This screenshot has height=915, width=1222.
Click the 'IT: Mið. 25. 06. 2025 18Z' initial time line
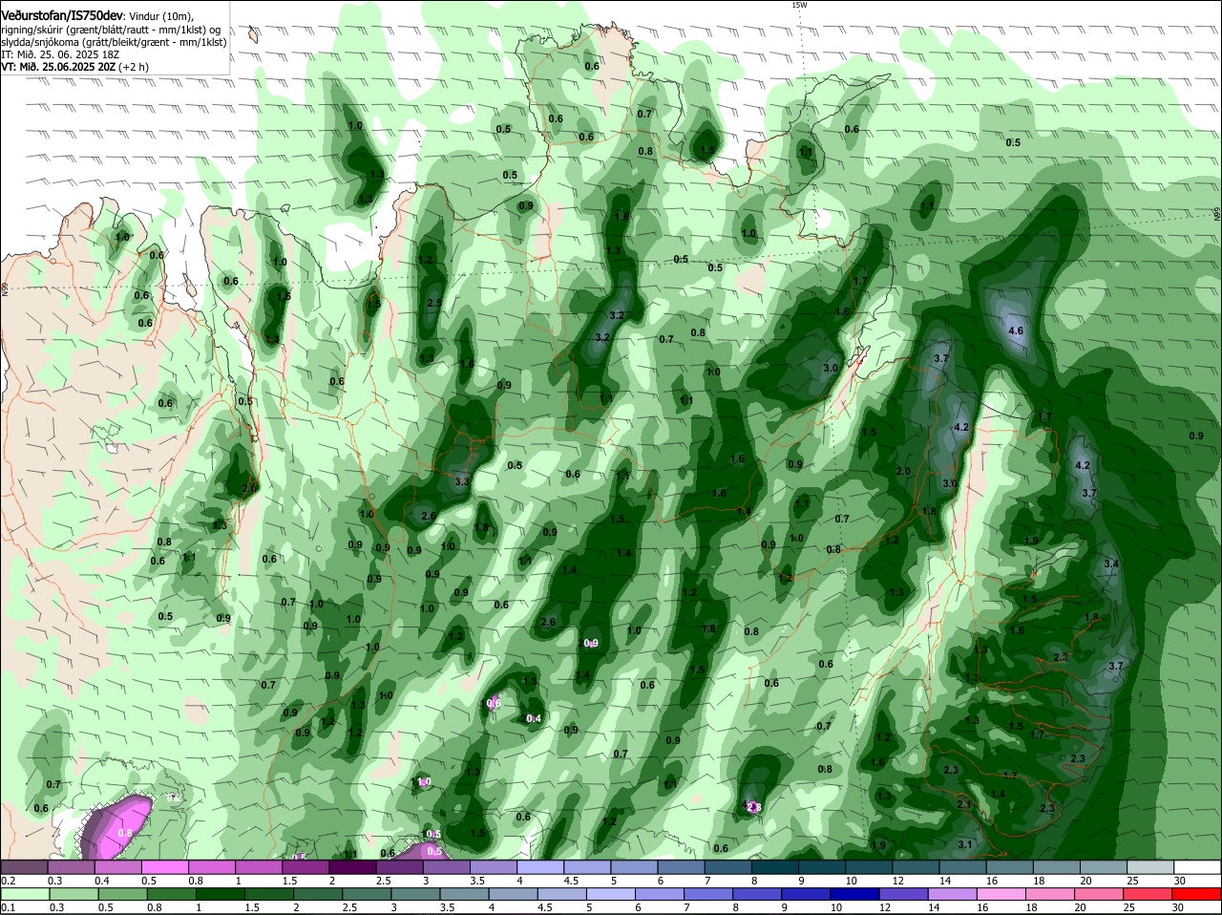(x=60, y=54)
